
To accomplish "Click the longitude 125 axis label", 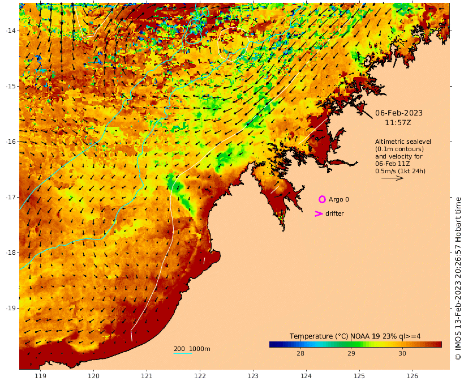I will tap(359, 376).
